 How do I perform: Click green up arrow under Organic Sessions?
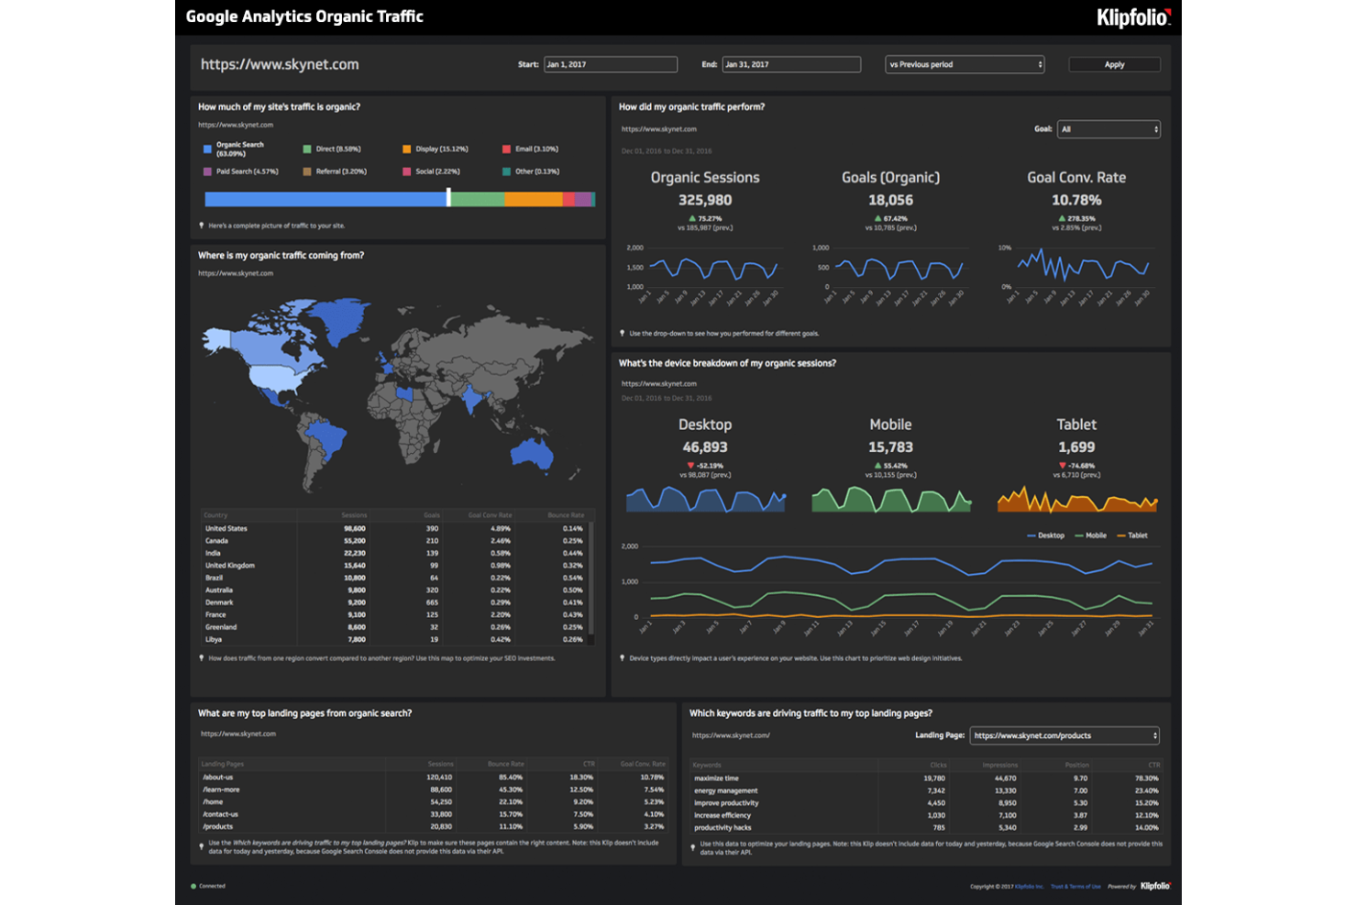[x=692, y=219]
